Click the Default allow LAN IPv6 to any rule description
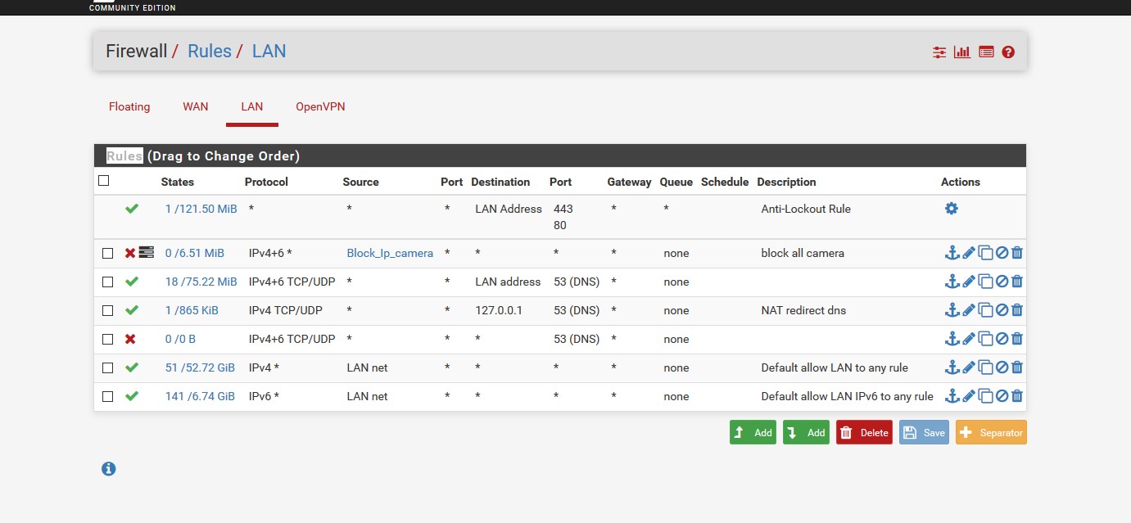Image resolution: width=1131 pixels, height=523 pixels. point(847,396)
